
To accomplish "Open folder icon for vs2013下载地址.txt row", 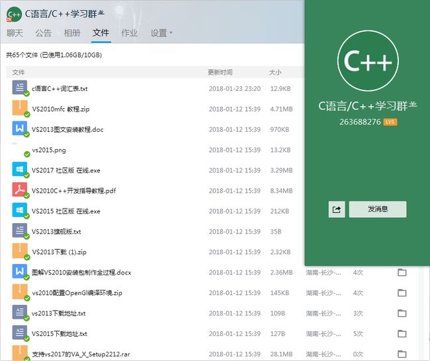I will tap(402, 313).
